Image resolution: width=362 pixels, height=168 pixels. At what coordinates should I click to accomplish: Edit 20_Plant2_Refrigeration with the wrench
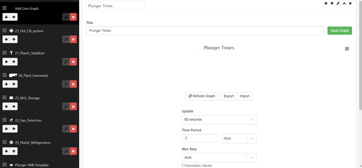[66, 151]
